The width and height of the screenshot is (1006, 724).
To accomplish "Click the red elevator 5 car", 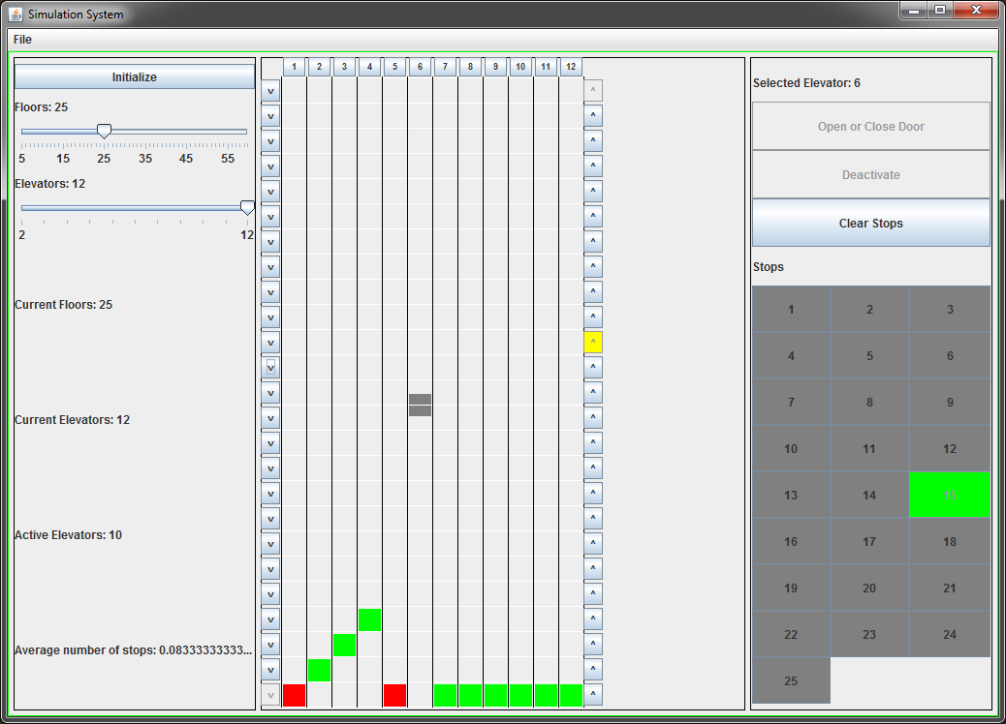I will click(394, 695).
